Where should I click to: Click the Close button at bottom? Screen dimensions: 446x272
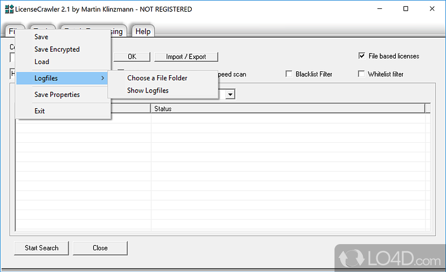(x=100, y=248)
